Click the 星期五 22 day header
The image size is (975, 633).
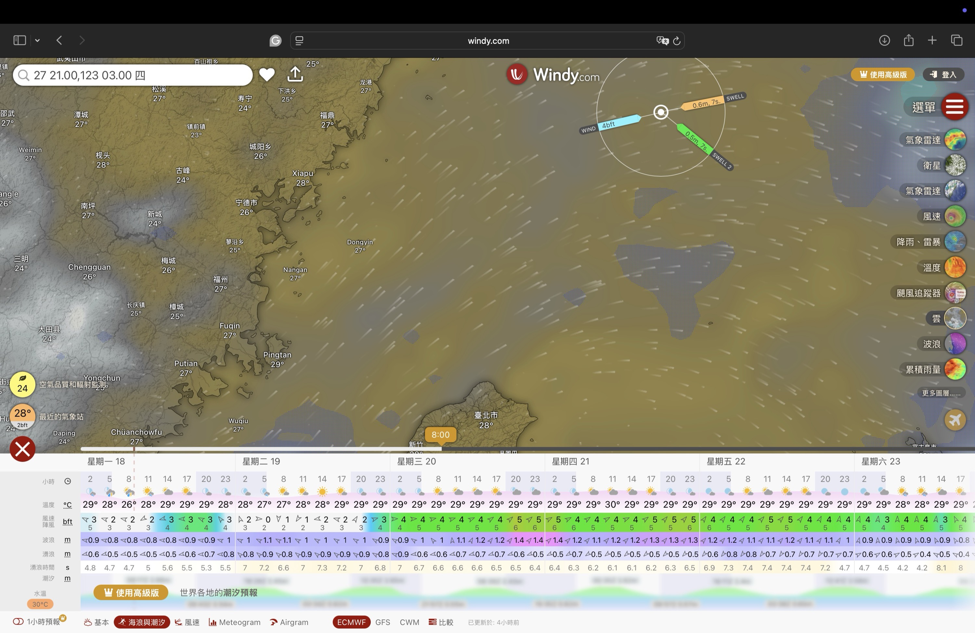point(725,461)
